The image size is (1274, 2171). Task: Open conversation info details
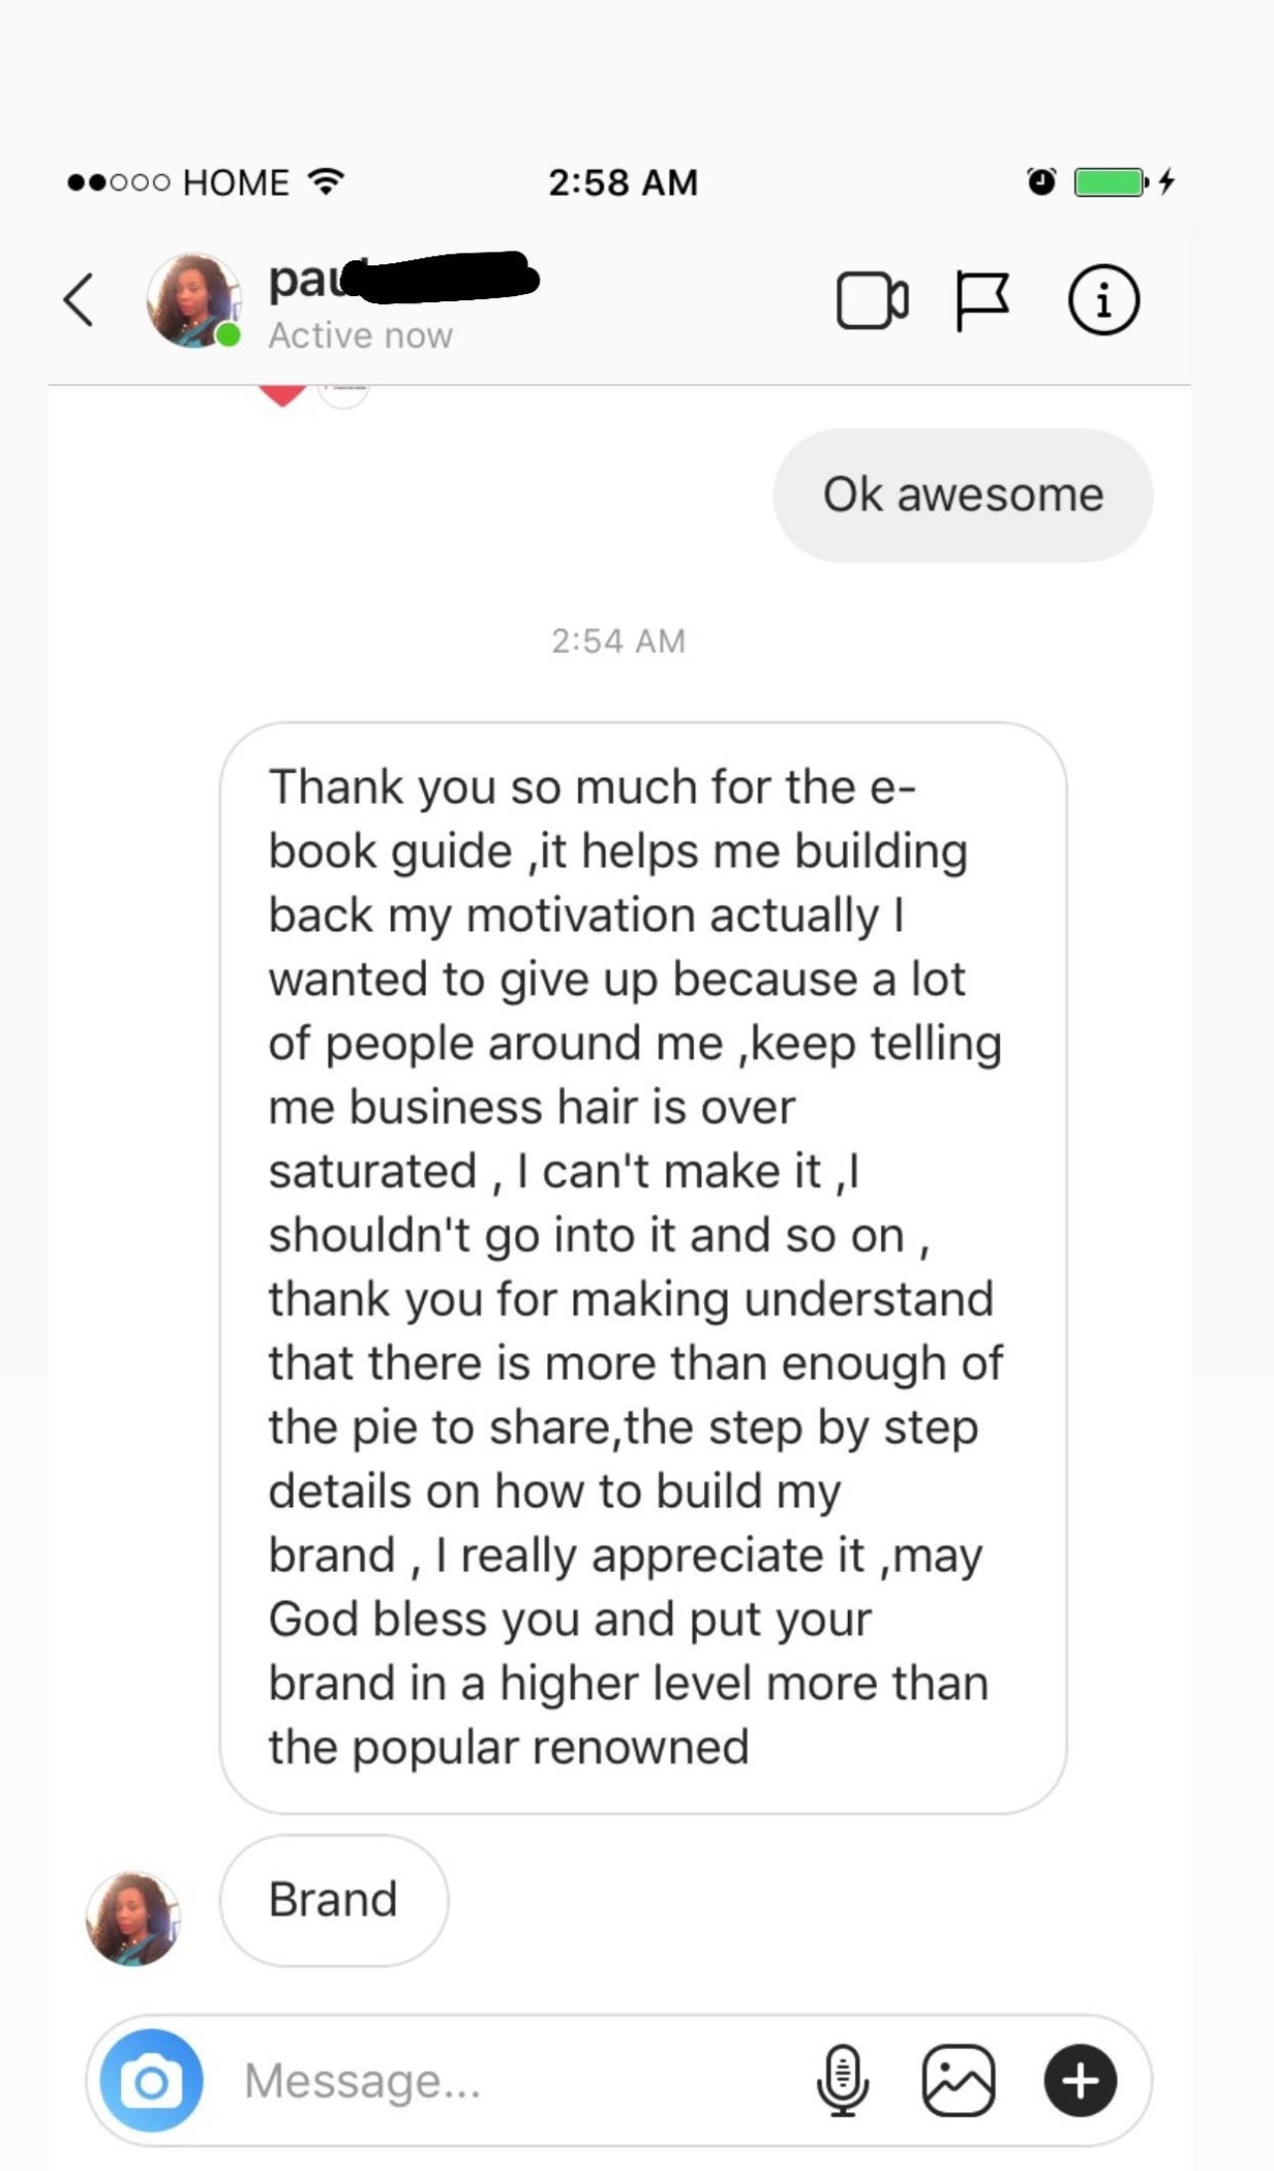click(1103, 300)
